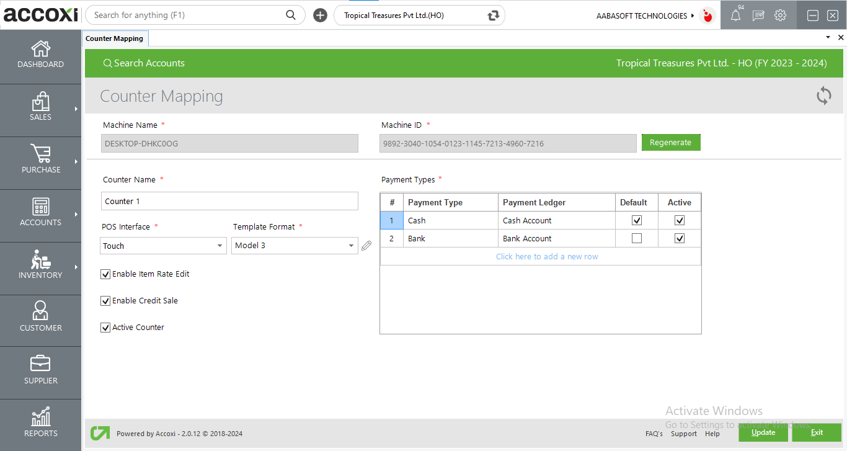Toggle the Enable Credit Sale checkbox
This screenshot has height=451, width=847.
click(x=105, y=301)
